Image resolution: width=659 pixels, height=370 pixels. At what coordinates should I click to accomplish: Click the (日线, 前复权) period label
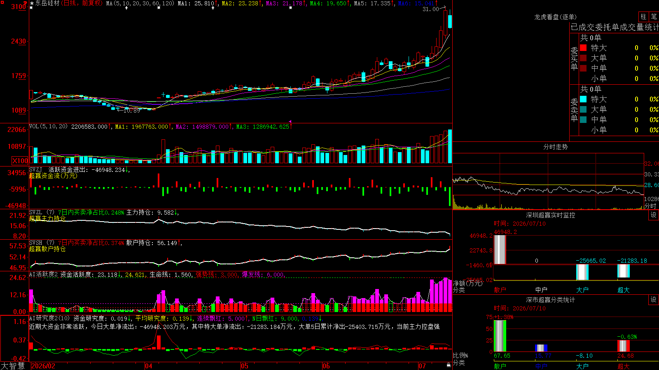pos(82,3)
